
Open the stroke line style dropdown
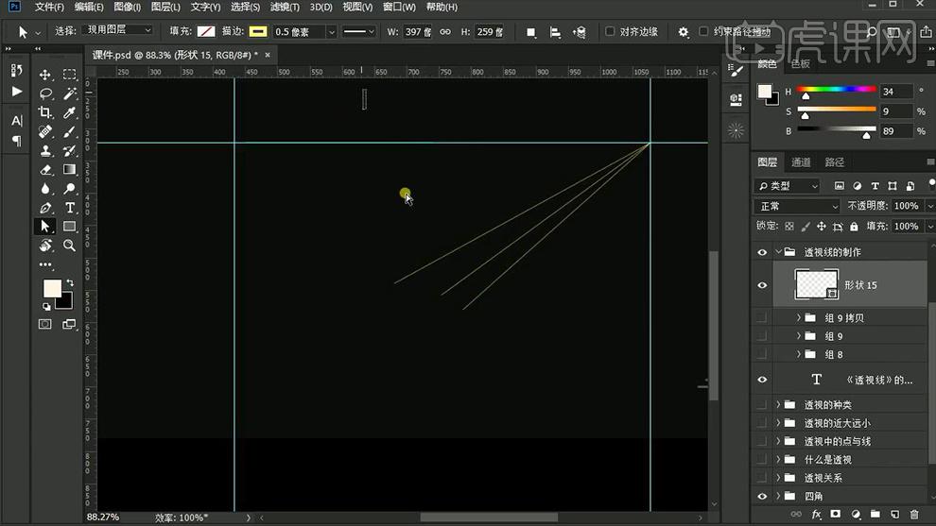click(x=358, y=32)
